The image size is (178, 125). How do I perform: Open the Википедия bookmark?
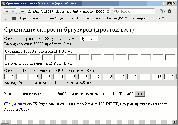(x=93, y=18)
